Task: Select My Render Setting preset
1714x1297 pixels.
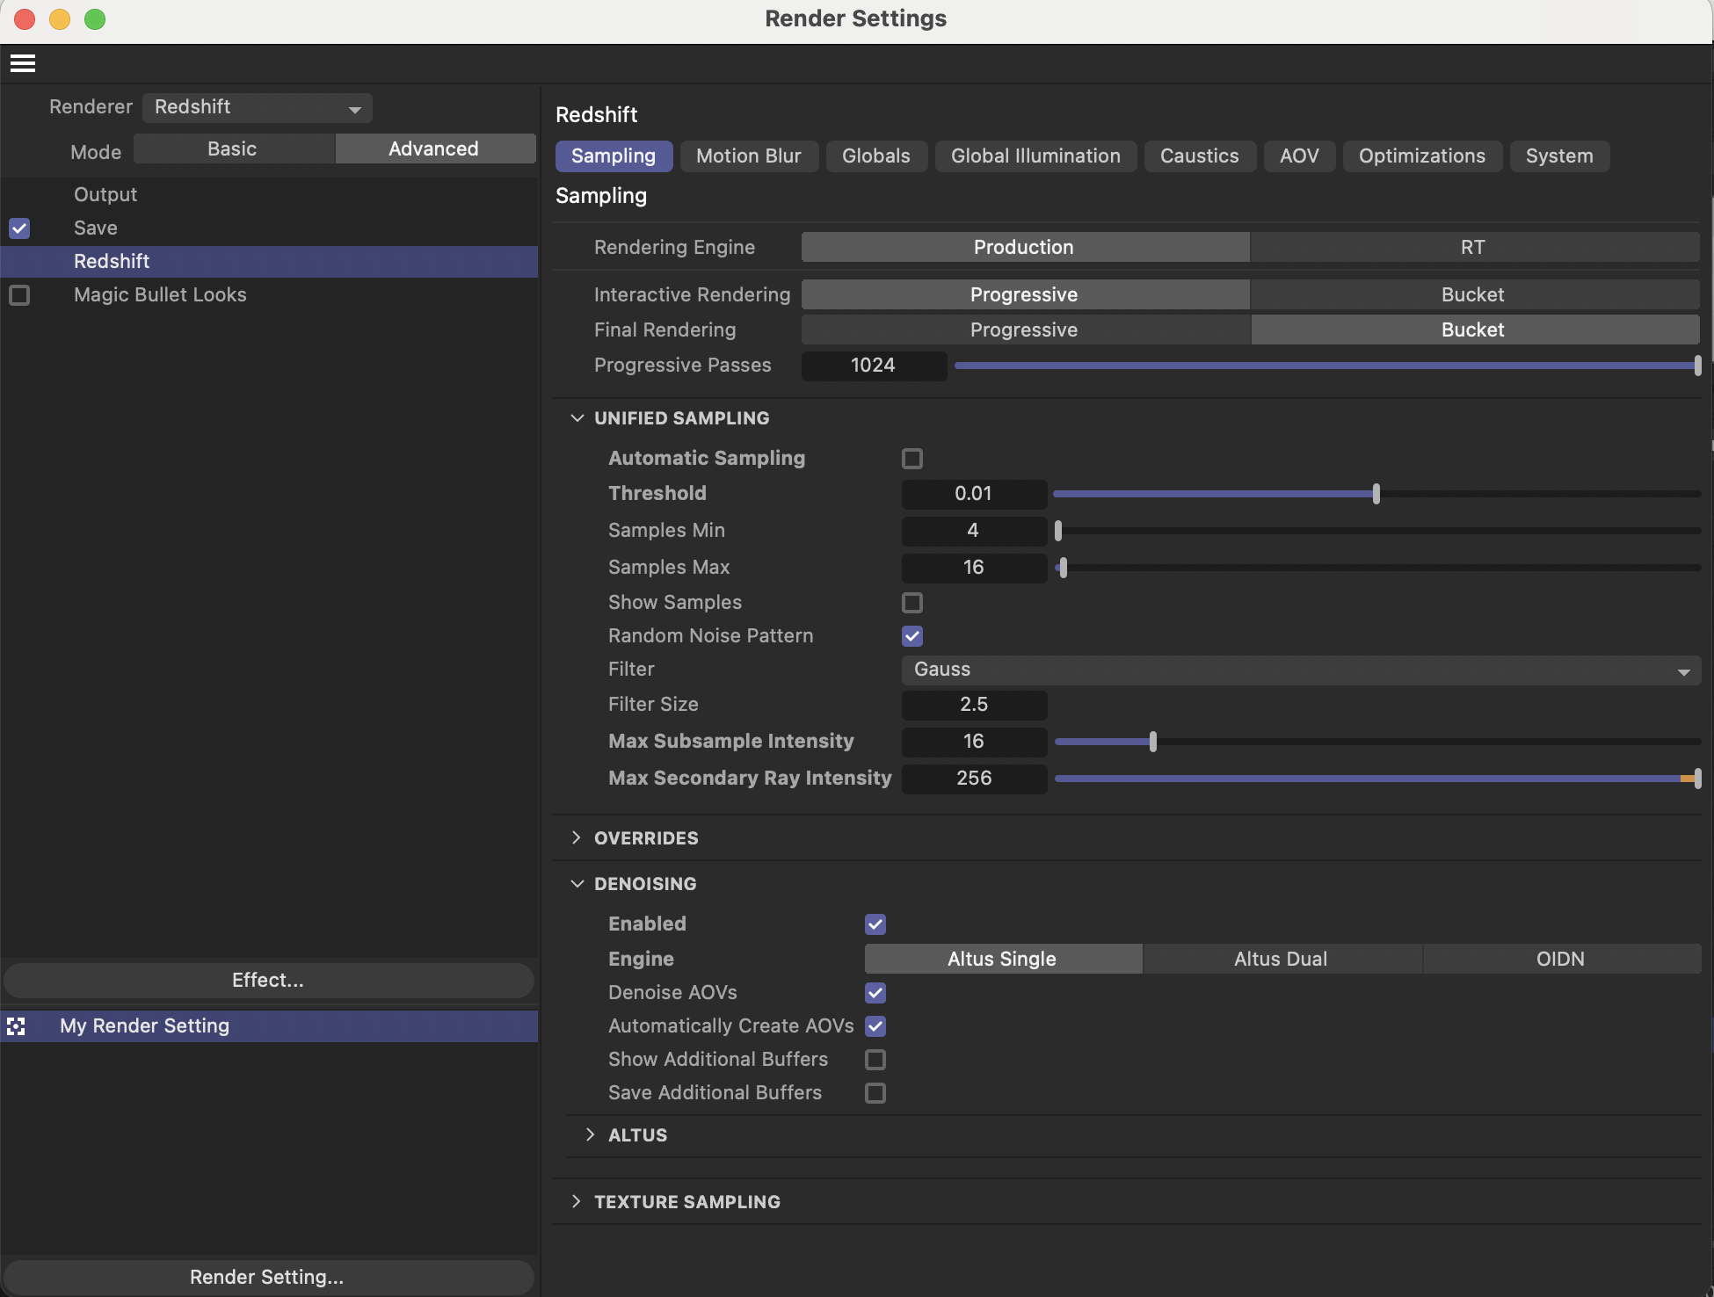Action: [269, 1026]
